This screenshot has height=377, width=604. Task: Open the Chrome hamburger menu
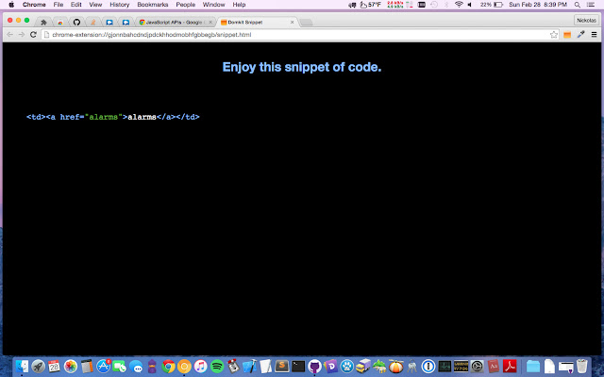(594, 35)
